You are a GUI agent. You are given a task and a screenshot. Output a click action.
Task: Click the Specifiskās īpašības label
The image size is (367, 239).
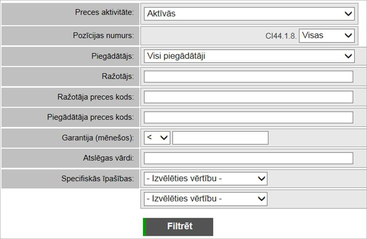97,179
